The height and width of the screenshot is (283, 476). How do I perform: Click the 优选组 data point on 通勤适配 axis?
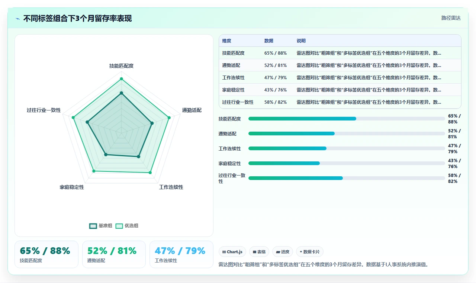click(169, 118)
